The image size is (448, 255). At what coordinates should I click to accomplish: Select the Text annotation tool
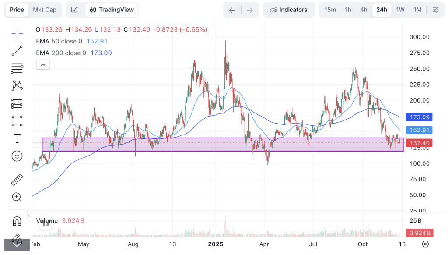[x=17, y=138]
